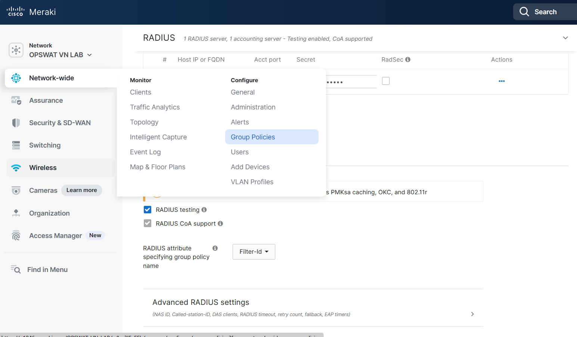
Task: Open Intelligent Capture menu item
Action: point(158,137)
